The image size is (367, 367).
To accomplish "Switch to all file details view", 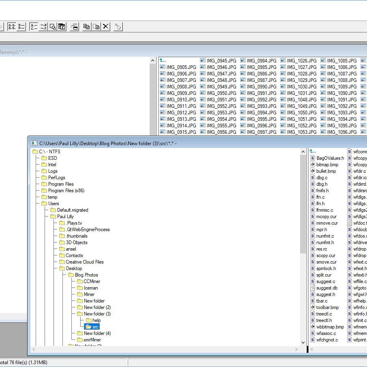I will click(21, 27).
